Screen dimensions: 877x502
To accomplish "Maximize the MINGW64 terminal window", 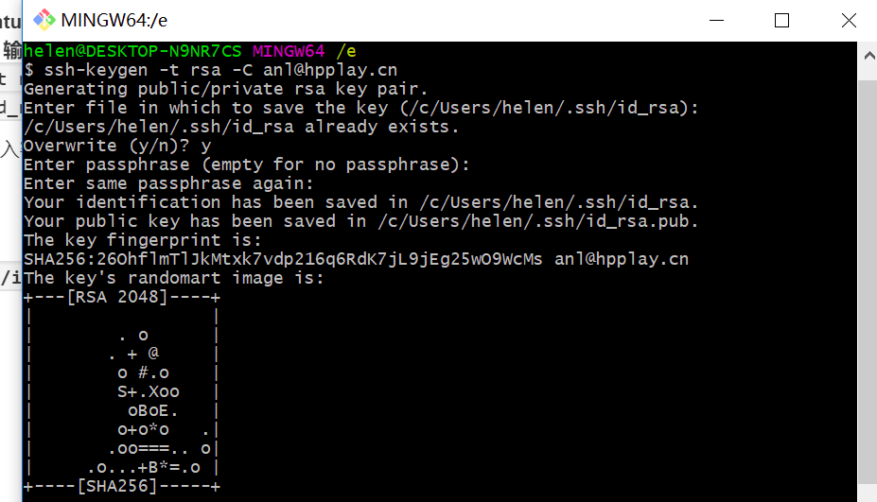I will [x=781, y=20].
